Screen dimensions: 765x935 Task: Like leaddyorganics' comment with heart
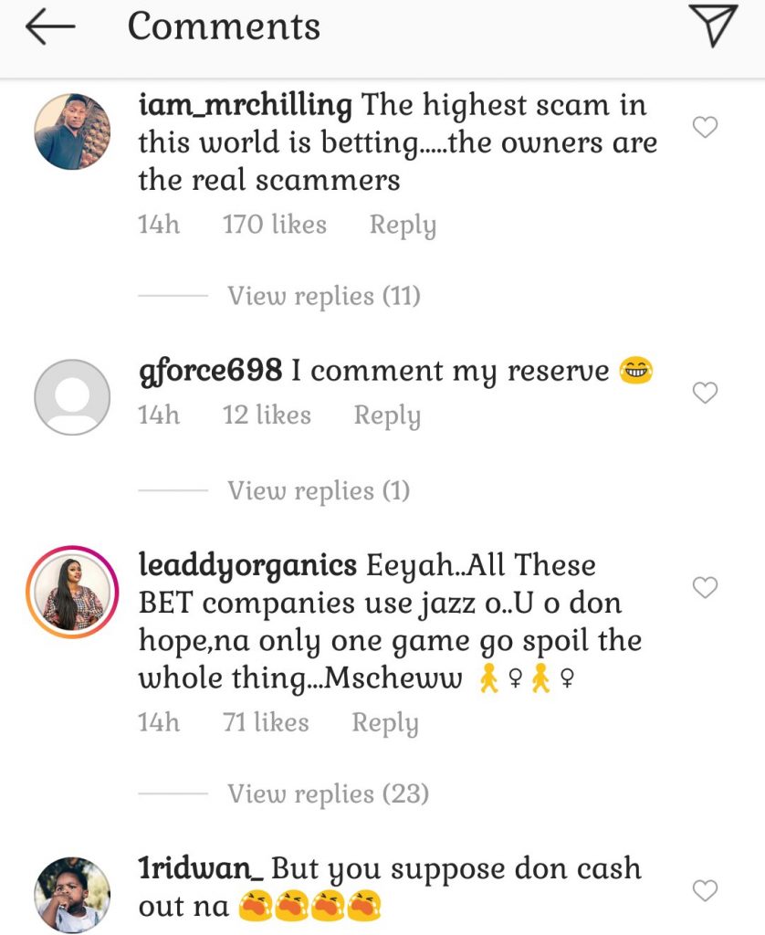[x=705, y=588]
